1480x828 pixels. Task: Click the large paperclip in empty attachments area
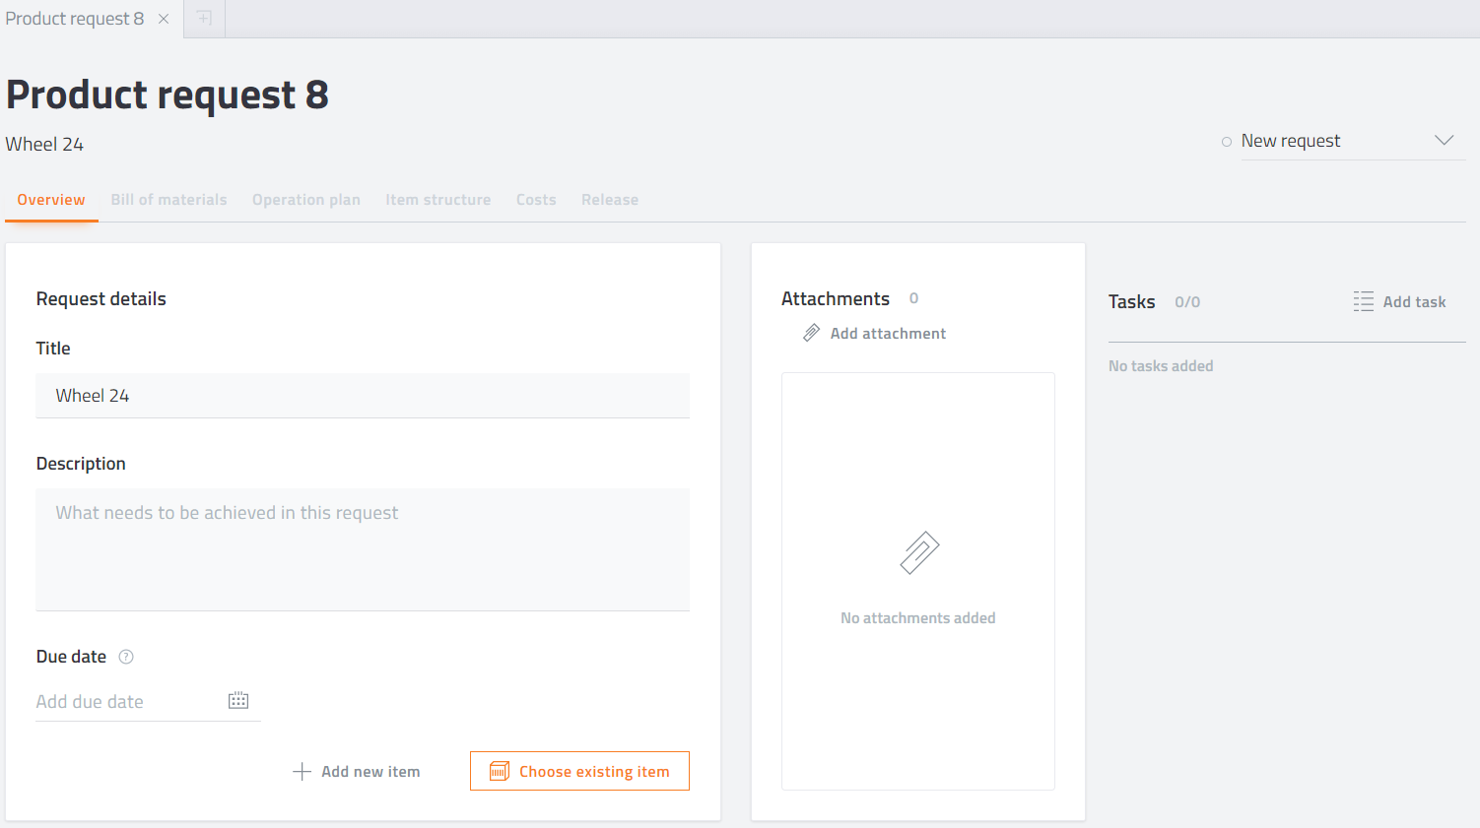(x=919, y=552)
